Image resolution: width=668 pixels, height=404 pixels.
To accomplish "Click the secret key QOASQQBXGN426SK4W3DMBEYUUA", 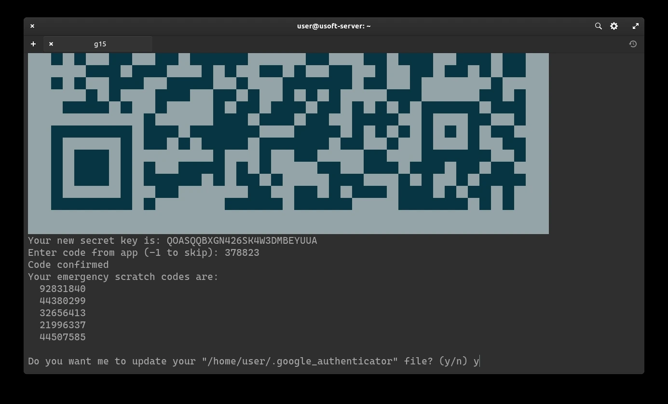I will tap(242, 240).
